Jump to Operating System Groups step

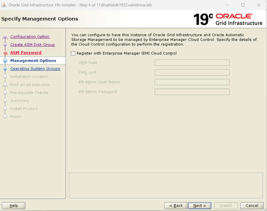tap(35, 69)
